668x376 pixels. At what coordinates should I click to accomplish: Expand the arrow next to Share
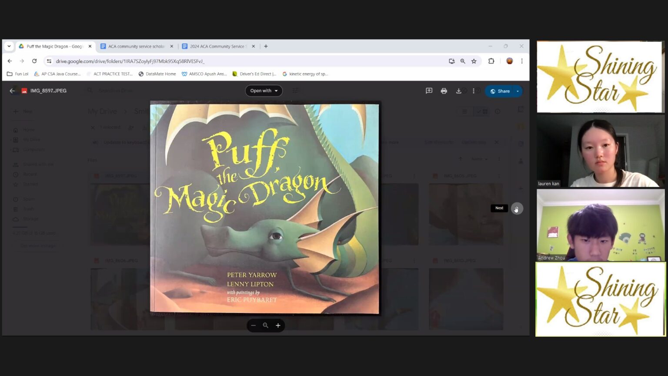click(x=518, y=91)
